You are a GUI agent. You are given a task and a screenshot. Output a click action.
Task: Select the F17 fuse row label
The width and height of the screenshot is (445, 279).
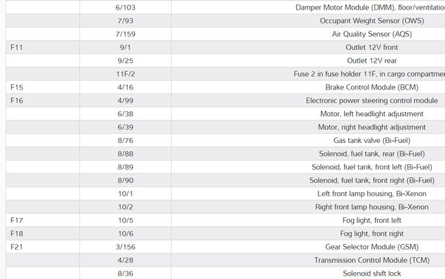click(x=17, y=220)
